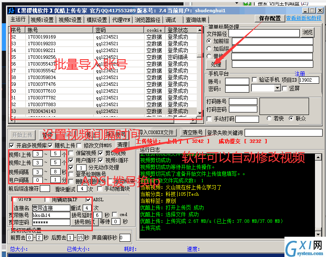Click the account table's horizontal scroll-right arrow

coord(193,120)
